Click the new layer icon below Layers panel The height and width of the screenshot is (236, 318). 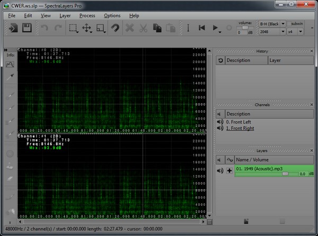tap(246, 220)
